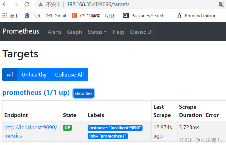Screen dimensions: 226x145
Task: Click the Scrape Duration column header
Action: 191,111
